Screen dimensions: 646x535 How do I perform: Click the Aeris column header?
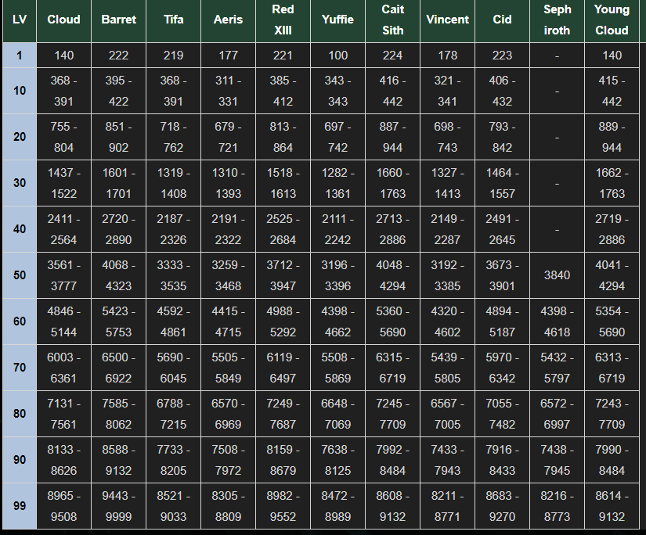tap(228, 20)
